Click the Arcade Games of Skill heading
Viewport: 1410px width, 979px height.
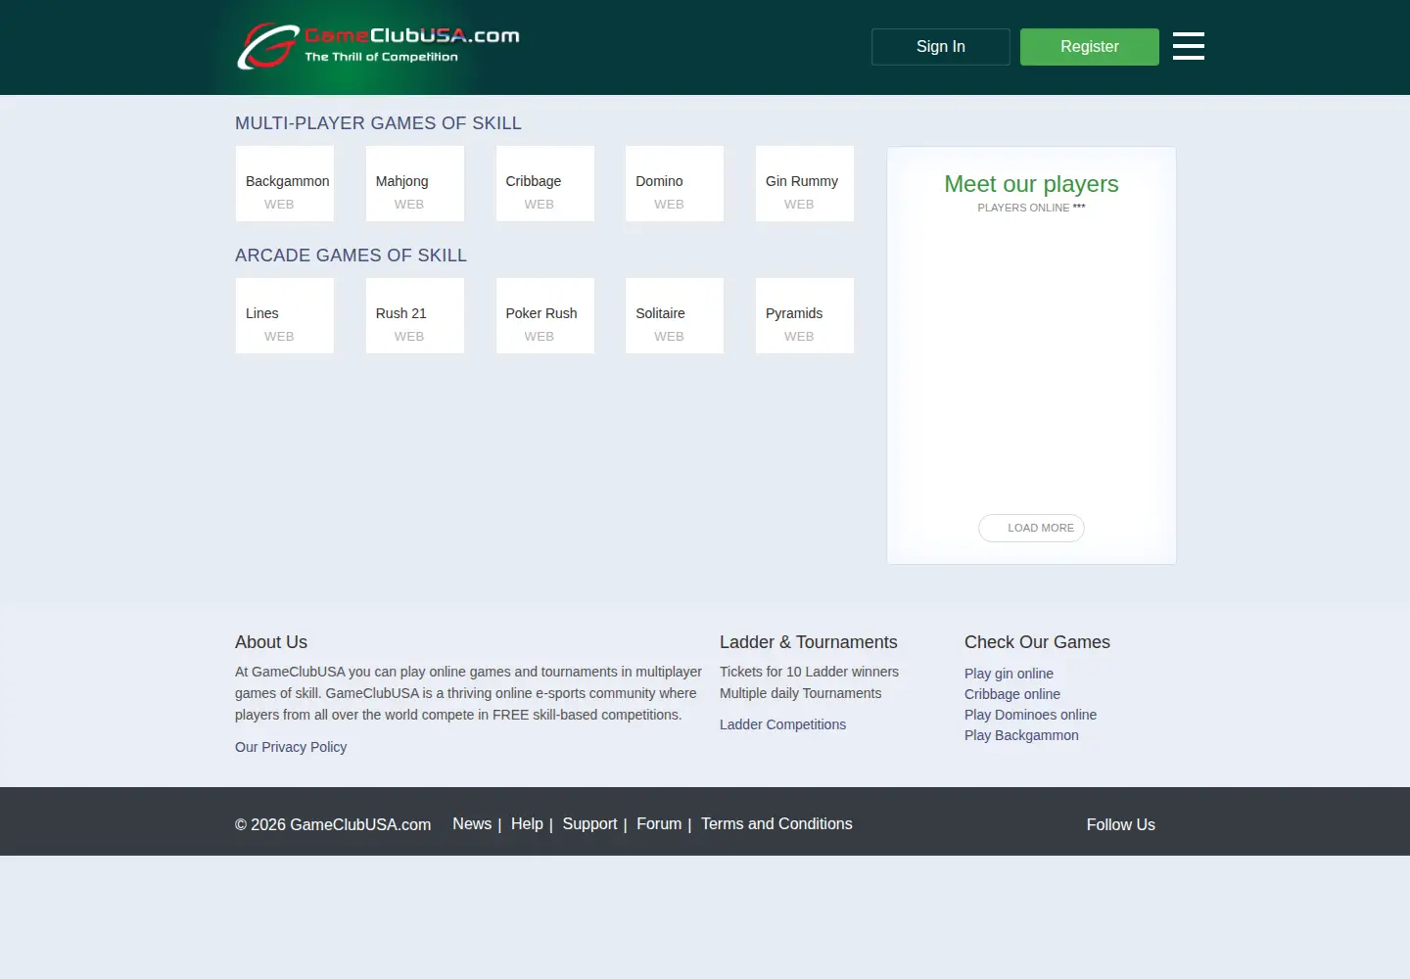351,256
